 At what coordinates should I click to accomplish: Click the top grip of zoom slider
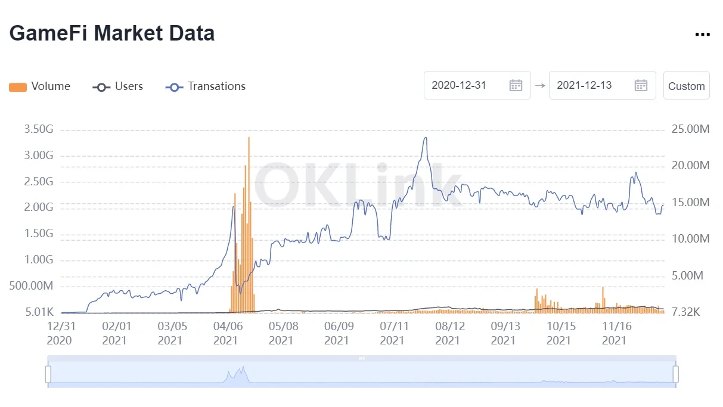click(362, 358)
